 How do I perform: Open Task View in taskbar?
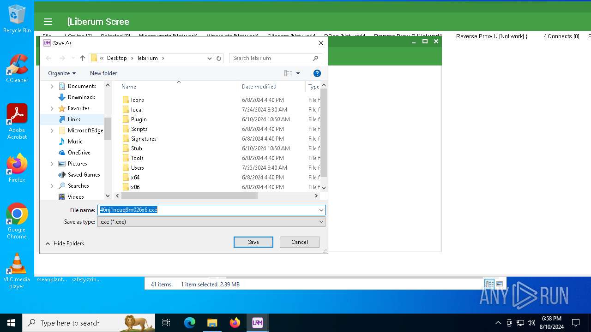coord(166,323)
